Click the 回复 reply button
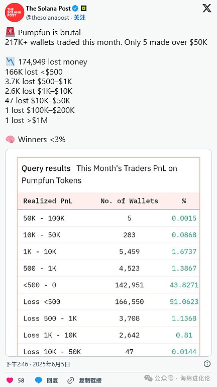The image size is (217, 387). point(52,380)
